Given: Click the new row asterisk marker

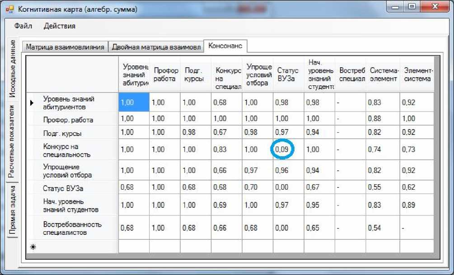Looking at the screenshot, I should tap(33, 247).
